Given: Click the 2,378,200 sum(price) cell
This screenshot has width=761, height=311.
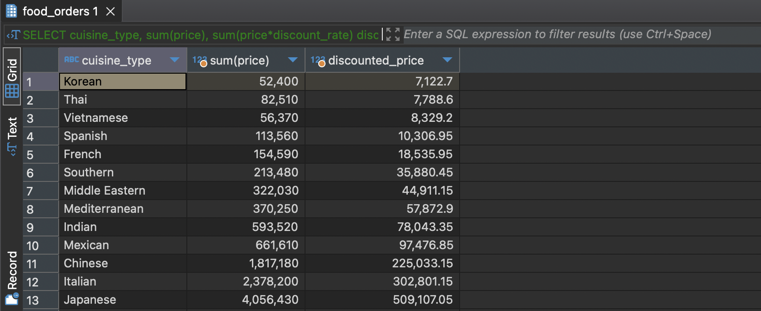Looking at the screenshot, I should tap(246, 281).
